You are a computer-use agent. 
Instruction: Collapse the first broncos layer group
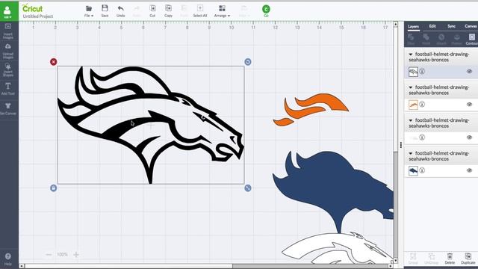[x=411, y=55]
